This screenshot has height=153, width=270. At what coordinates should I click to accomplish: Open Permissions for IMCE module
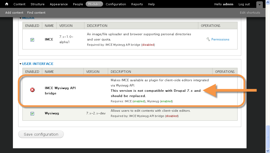tap(220, 39)
